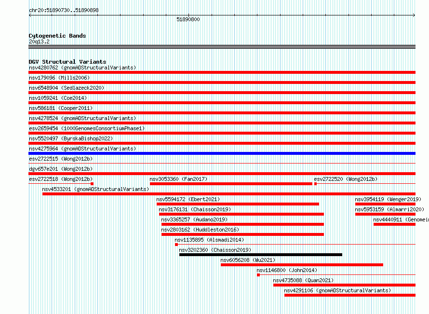Click the gray 20q13.2 cytogenetic band bar
The width and height of the screenshot is (429, 314).
tap(222, 47)
